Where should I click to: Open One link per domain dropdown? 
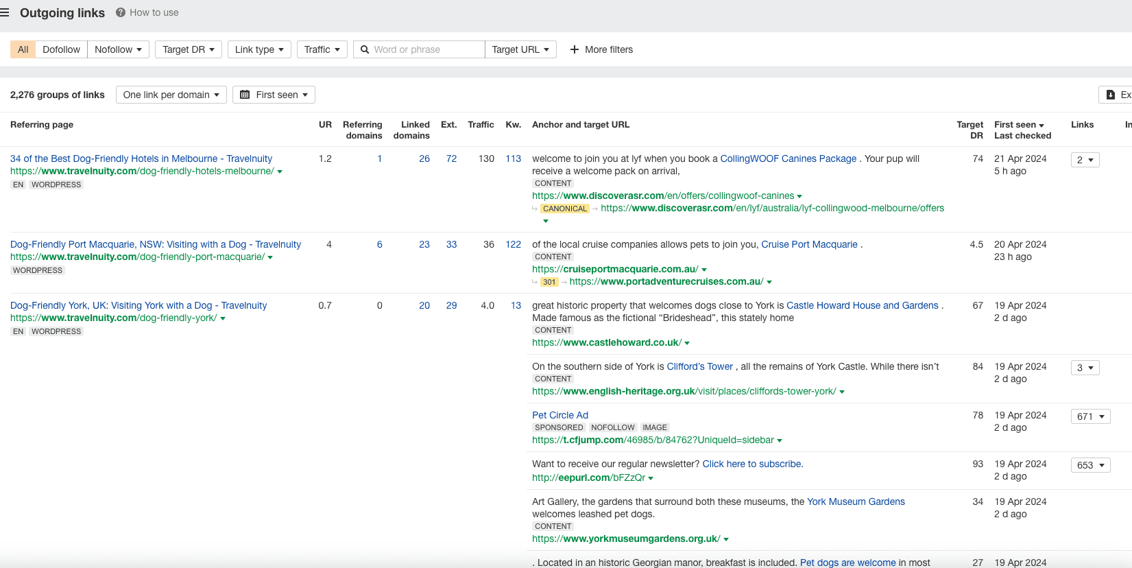171,95
